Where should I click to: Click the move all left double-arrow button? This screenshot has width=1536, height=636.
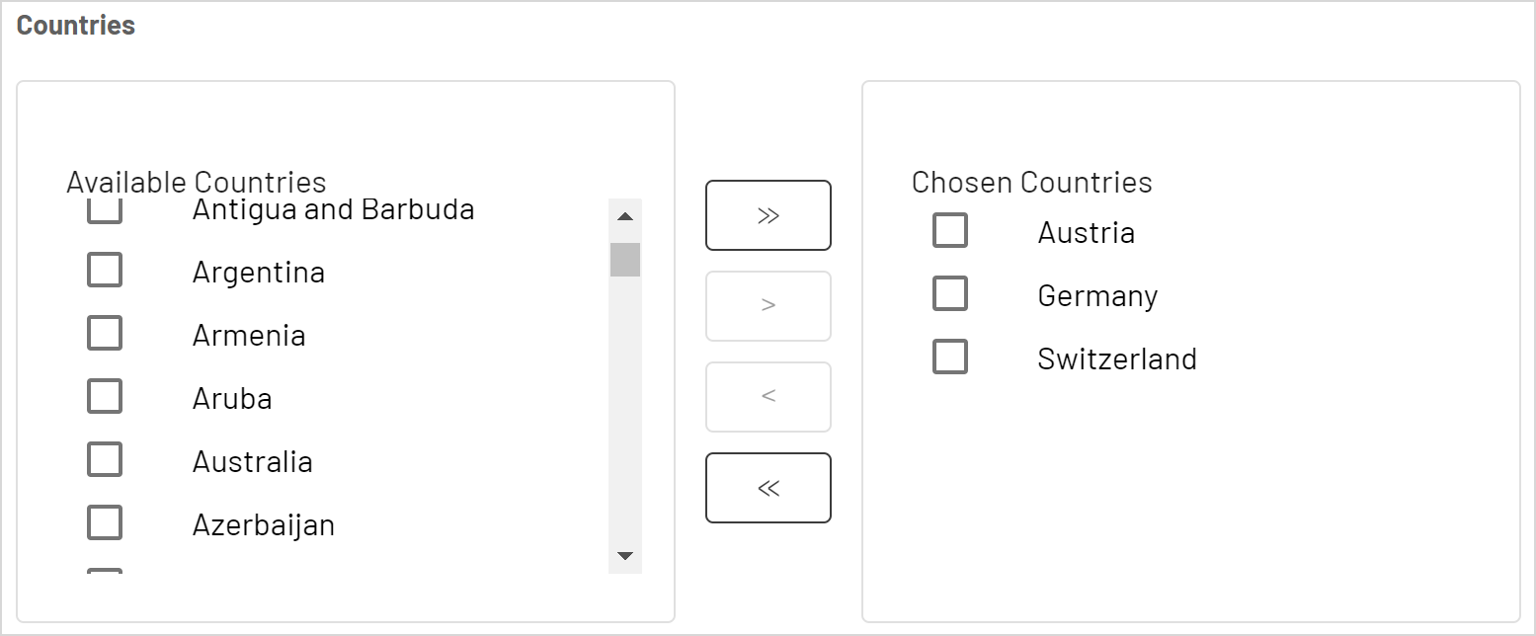768,488
